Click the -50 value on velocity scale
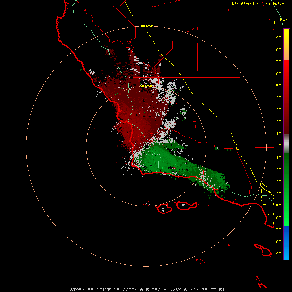The height and width of the screenshot is (292, 292). (277, 206)
